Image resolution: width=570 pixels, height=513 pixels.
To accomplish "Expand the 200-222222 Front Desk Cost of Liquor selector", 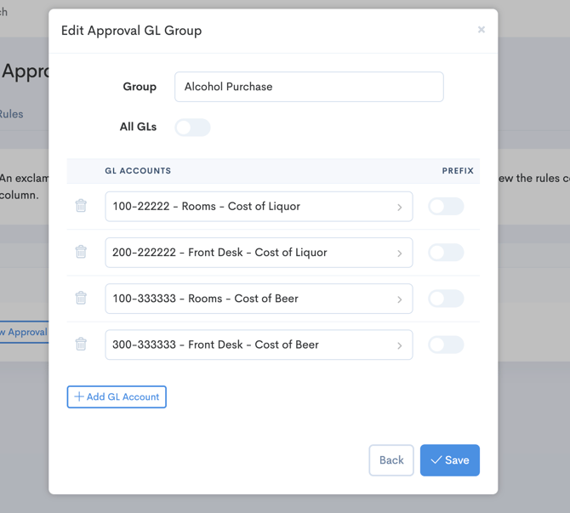I will (259, 253).
